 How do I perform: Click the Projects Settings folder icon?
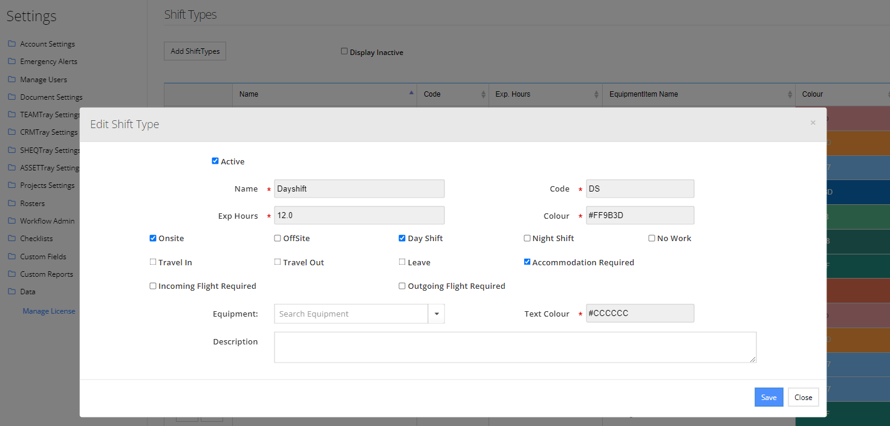pyautogui.click(x=11, y=186)
